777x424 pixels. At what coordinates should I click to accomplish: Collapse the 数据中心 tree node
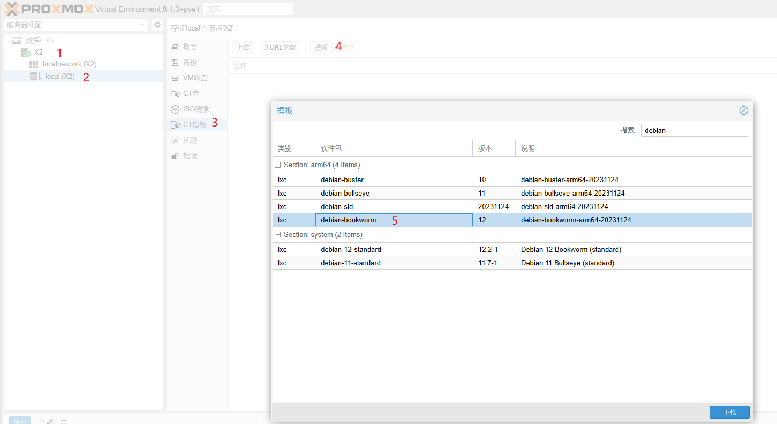(9, 41)
